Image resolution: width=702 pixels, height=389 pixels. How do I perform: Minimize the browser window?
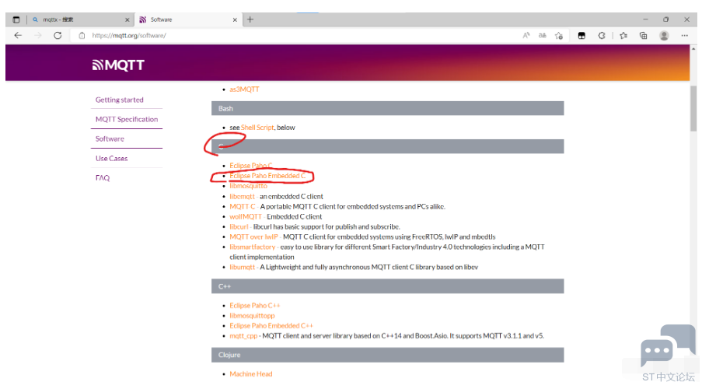click(645, 19)
